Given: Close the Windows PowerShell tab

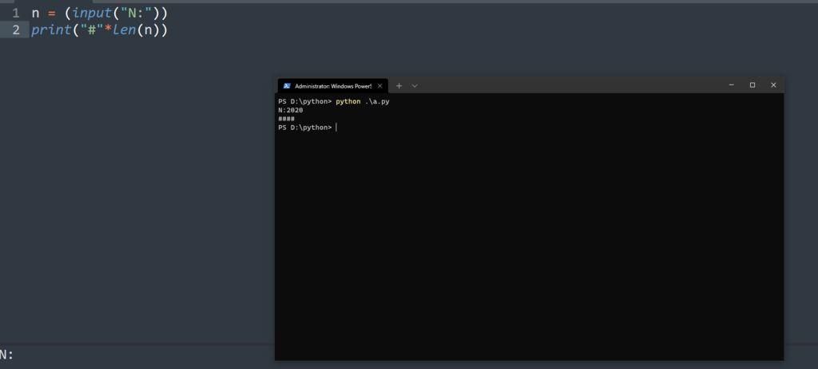Looking at the screenshot, I should coord(379,86).
